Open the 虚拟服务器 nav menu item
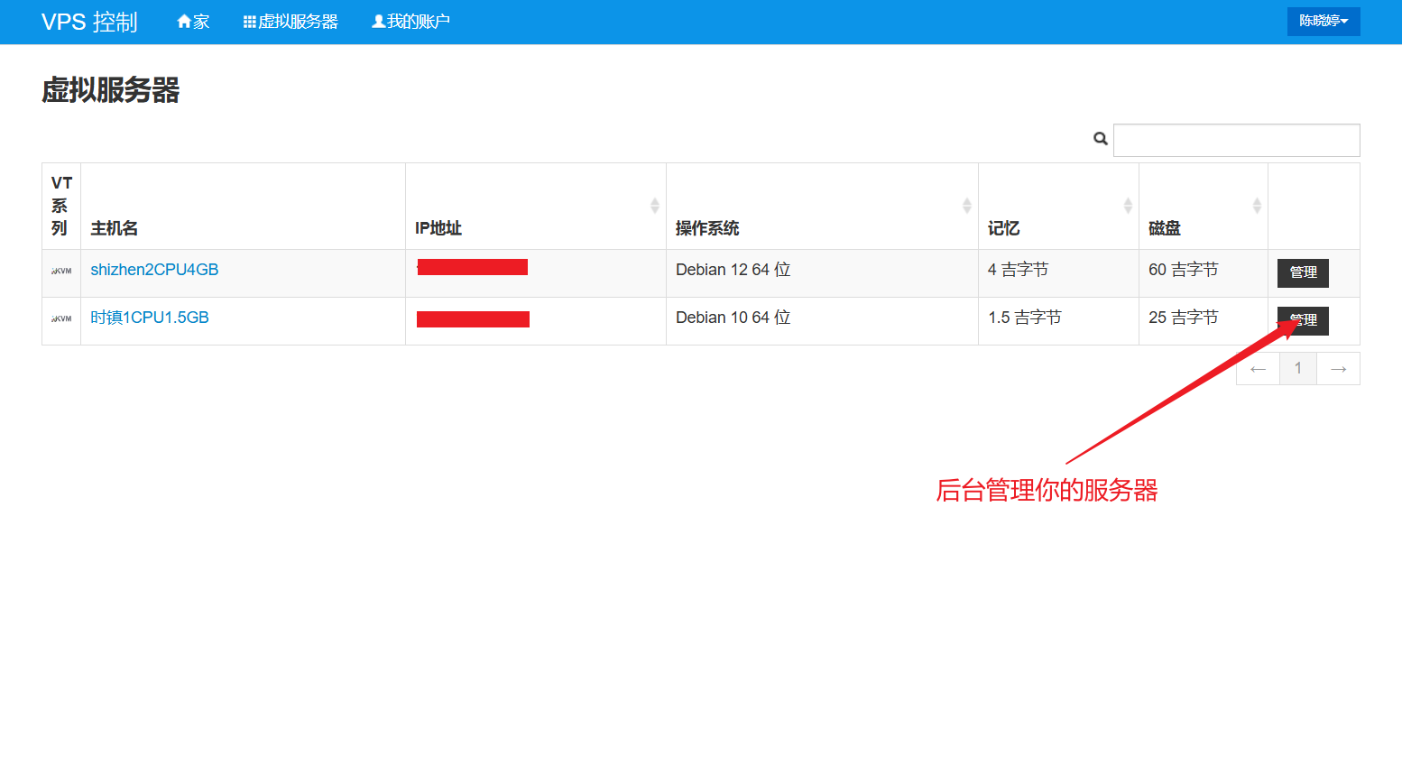 (291, 22)
